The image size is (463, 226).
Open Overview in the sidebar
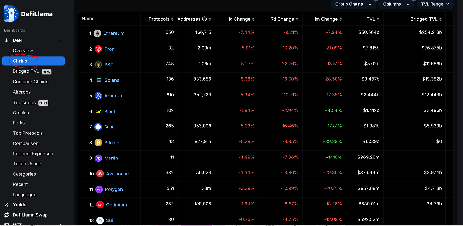[x=23, y=51]
